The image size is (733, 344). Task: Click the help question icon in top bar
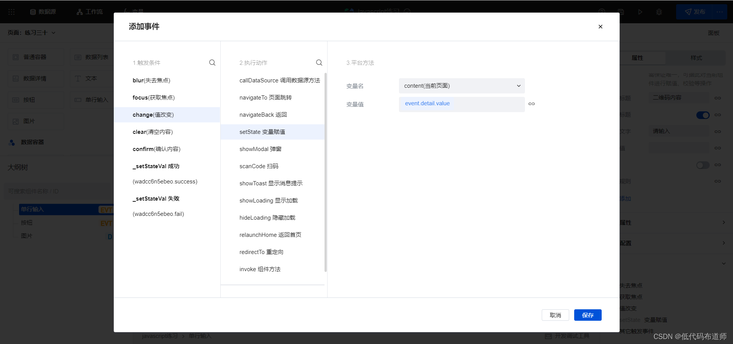602,12
